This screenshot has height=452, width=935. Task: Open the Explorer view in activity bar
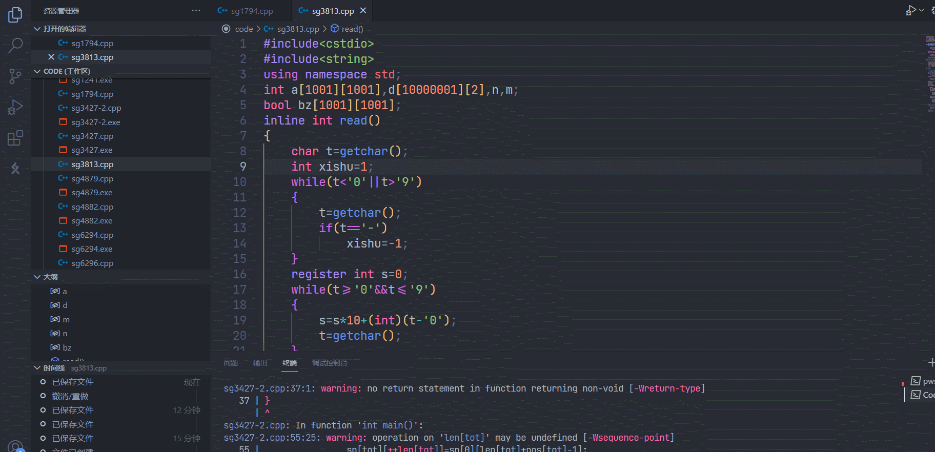click(x=15, y=15)
